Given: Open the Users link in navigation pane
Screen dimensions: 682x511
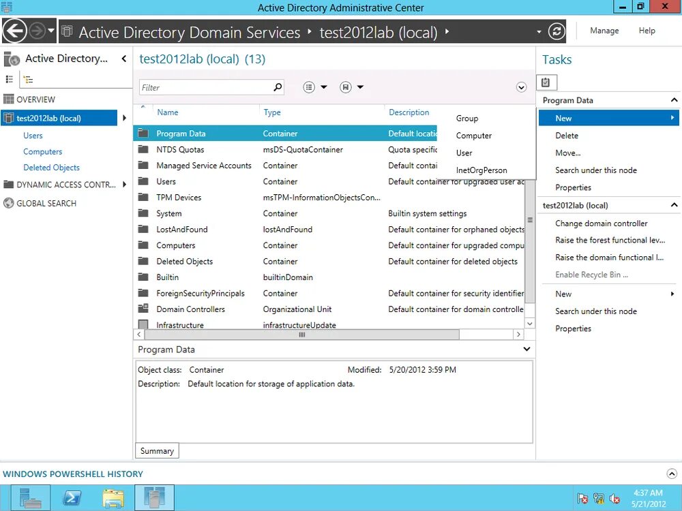Looking at the screenshot, I should tap(33, 136).
